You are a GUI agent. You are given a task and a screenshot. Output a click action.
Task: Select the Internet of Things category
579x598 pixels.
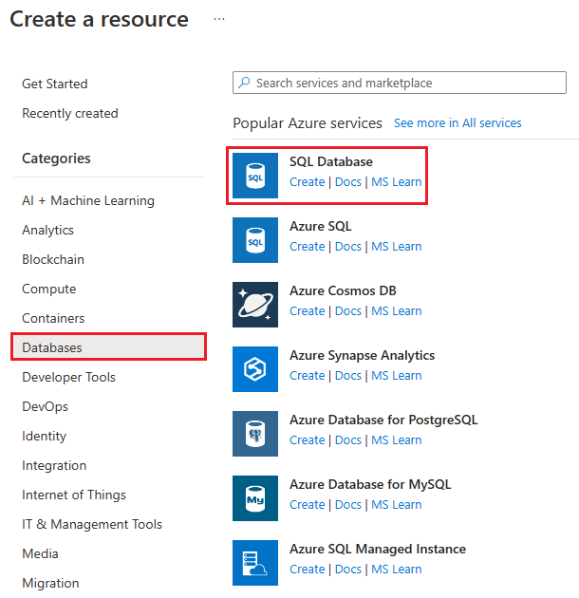click(x=74, y=495)
